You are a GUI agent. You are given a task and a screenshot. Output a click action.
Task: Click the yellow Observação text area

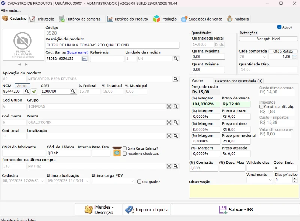(x=244, y=191)
